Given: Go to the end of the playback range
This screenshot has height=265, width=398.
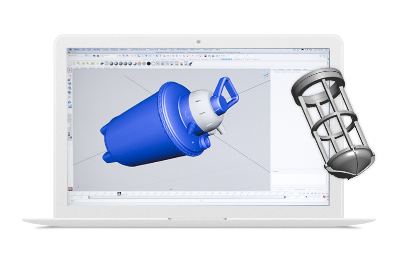Looking at the screenshot, I should click(327, 193).
